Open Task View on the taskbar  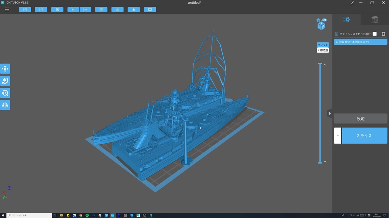tap(55, 215)
